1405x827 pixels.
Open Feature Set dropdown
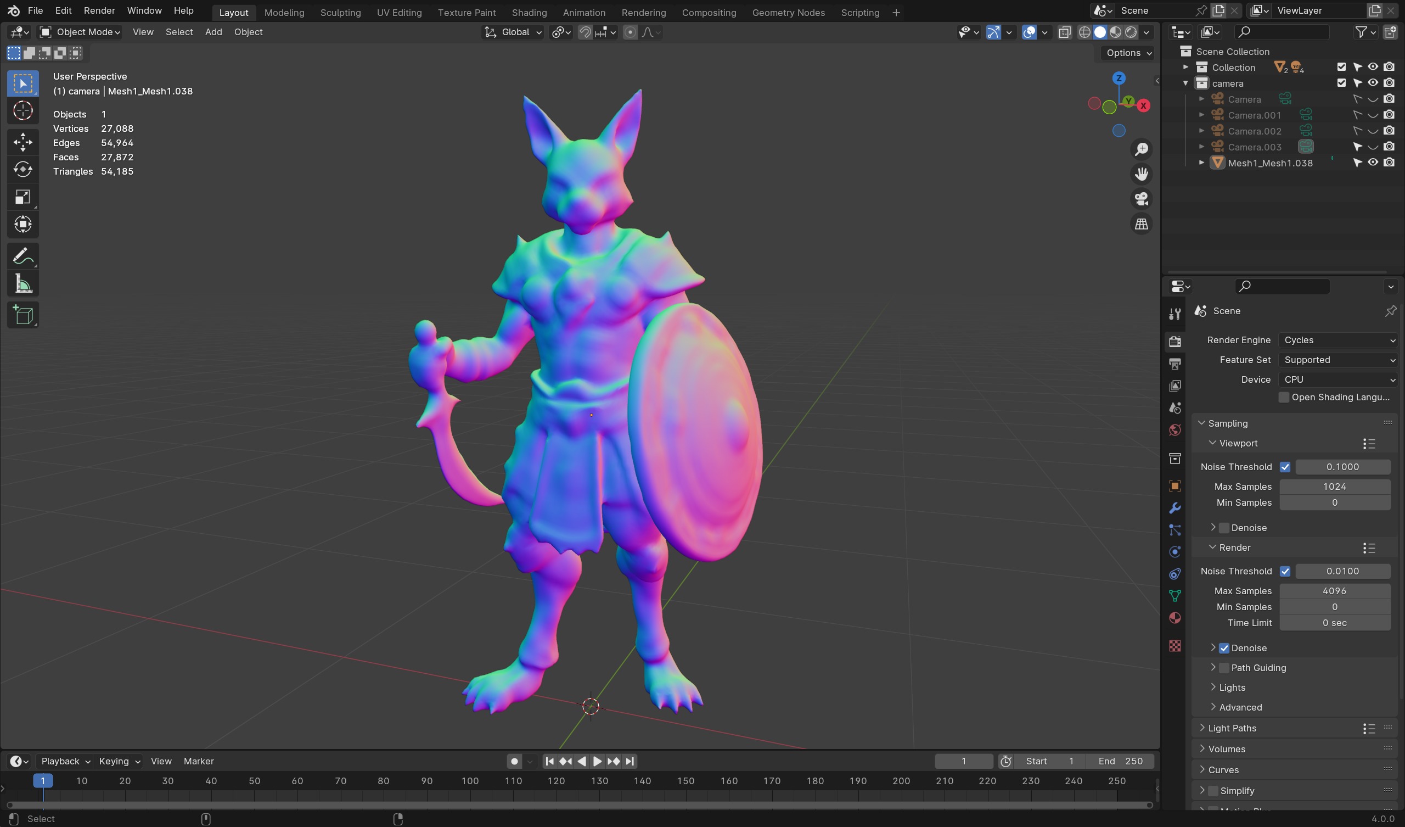1338,360
